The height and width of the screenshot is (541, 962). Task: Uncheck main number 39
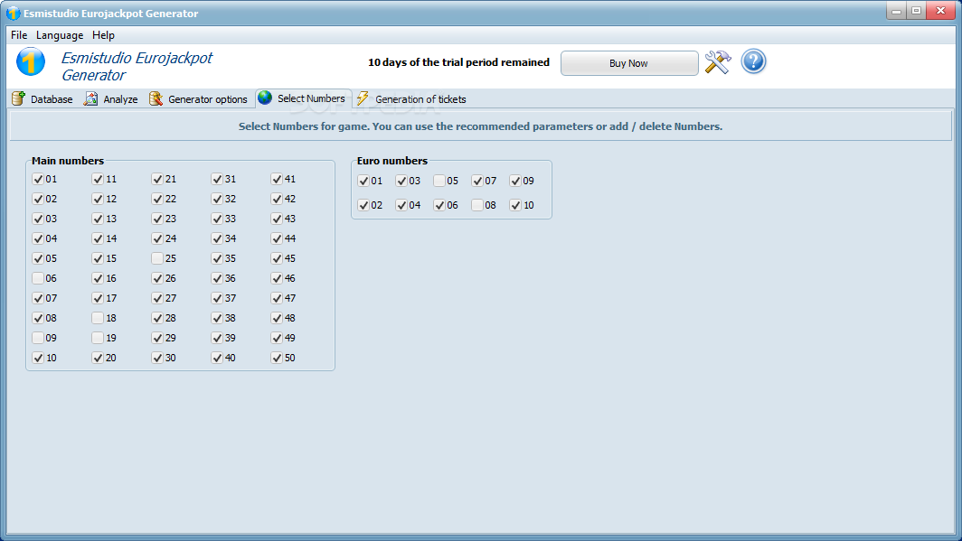click(x=217, y=338)
